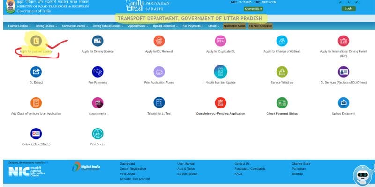This screenshot has height=187, width=375.
Task: Expand the Fee Payments navbar menu
Action: click(x=193, y=26)
